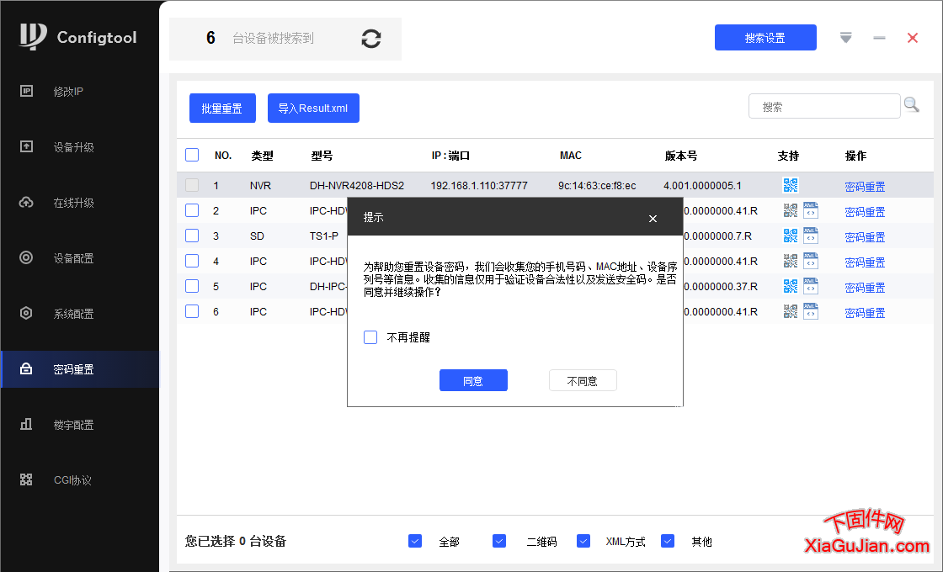The height and width of the screenshot is (572, 943).
Task: Open the 在线升级 sidebar section
Action: pos(79,203)
